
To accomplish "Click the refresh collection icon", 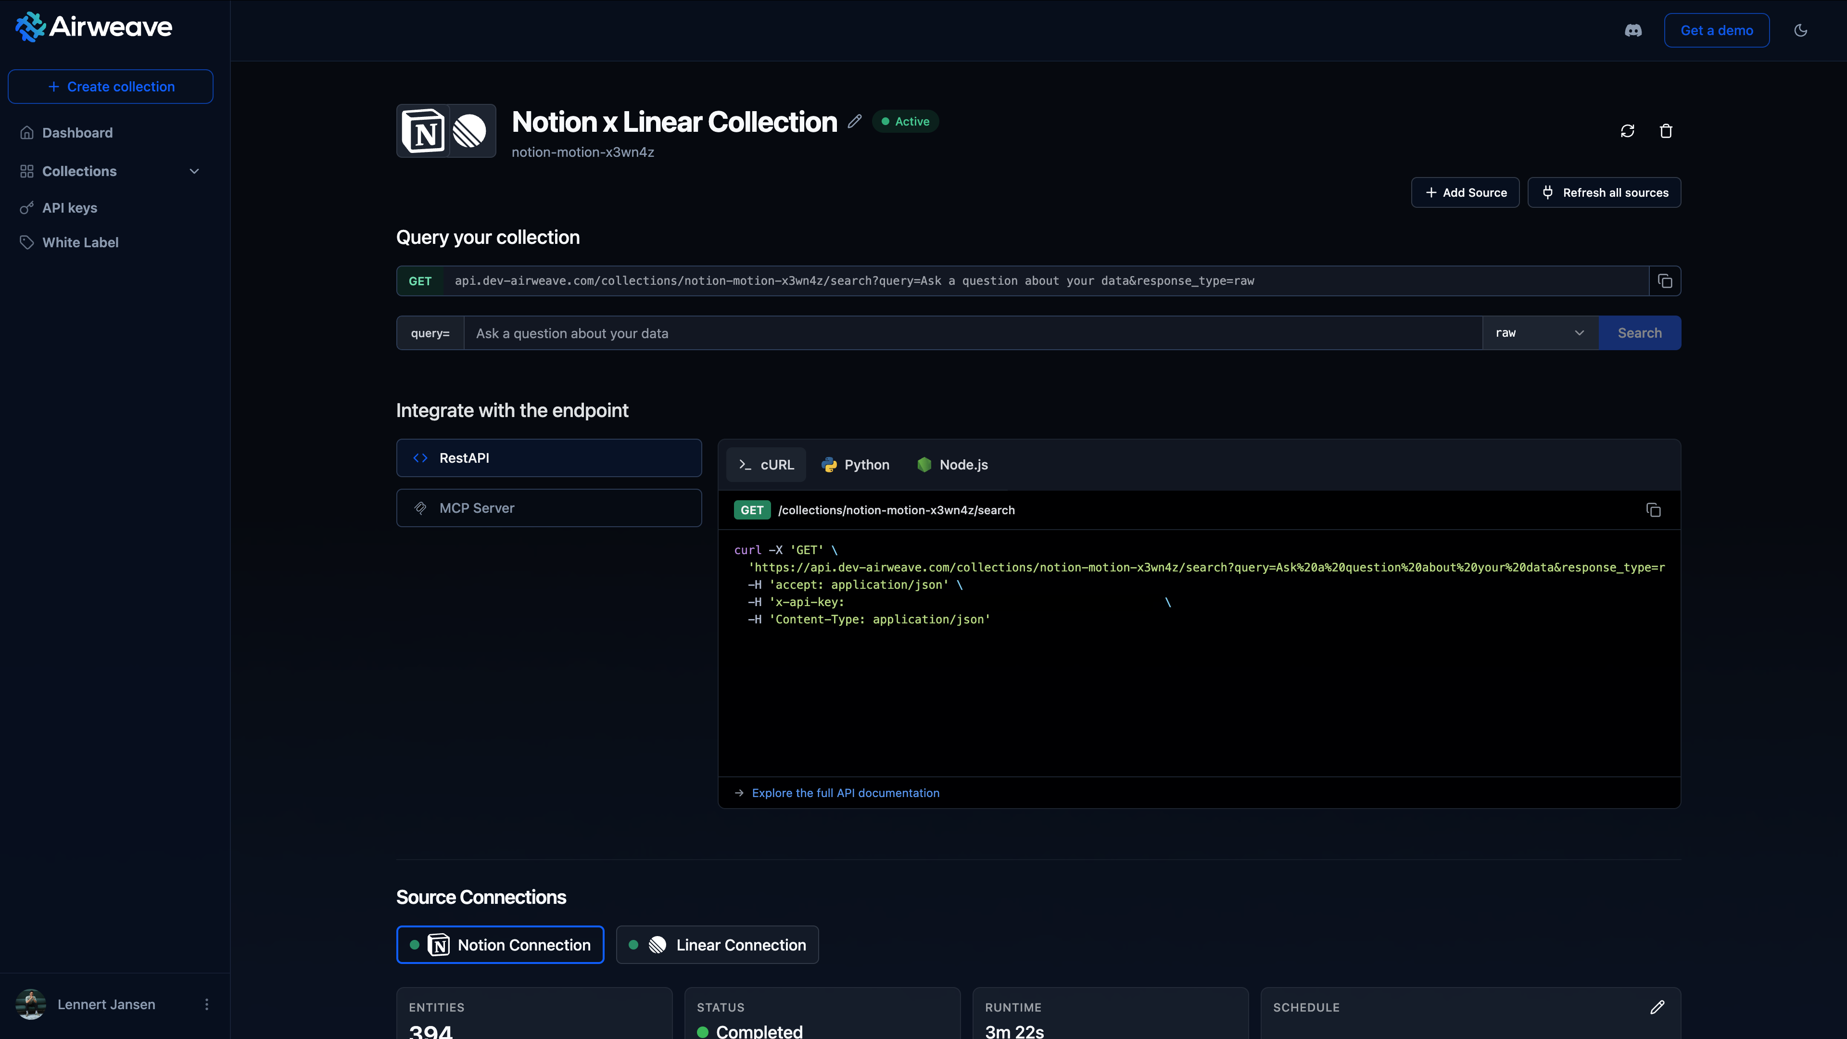I will (1627, 130).
